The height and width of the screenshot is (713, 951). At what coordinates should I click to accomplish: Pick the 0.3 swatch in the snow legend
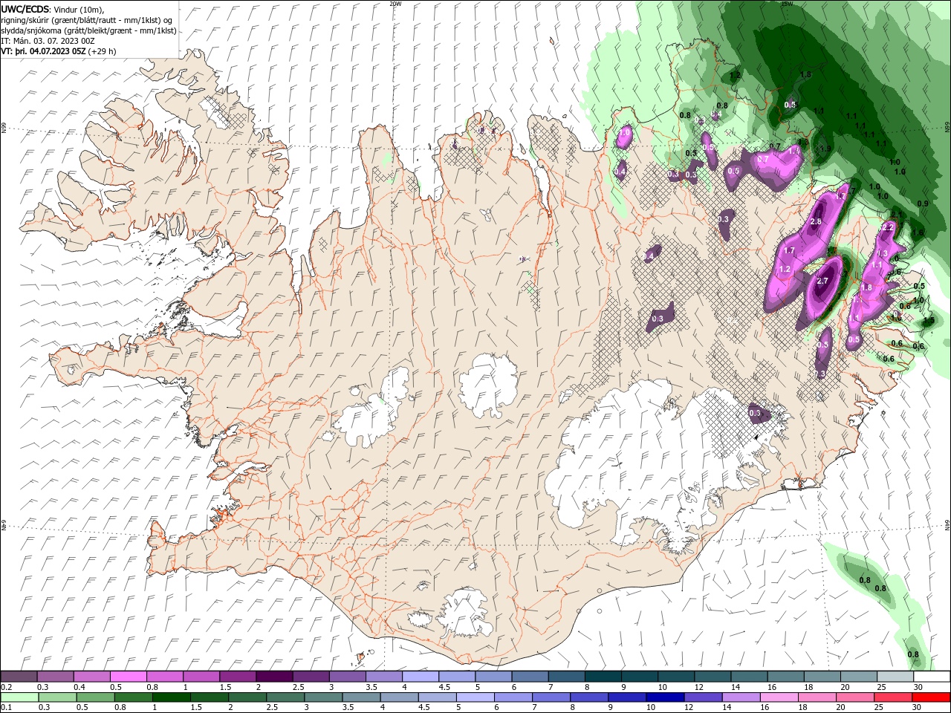pos(55,676)
